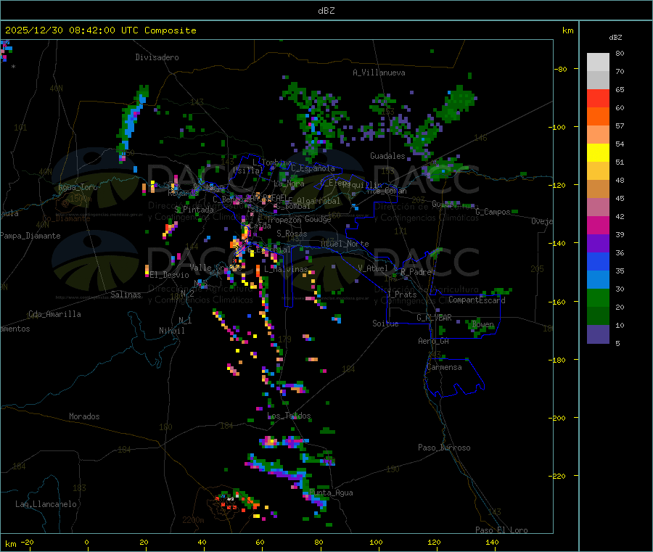
Task: Select the white 70-80 dBZ legend swatch
Action: coord(598,62)
